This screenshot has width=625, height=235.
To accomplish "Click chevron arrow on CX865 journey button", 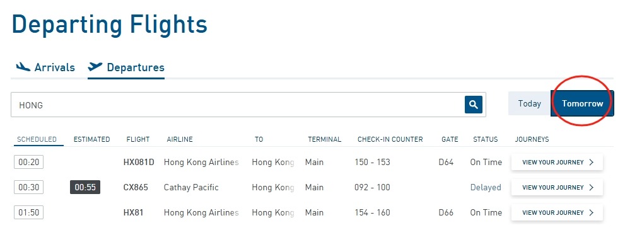I will (591, 187).
